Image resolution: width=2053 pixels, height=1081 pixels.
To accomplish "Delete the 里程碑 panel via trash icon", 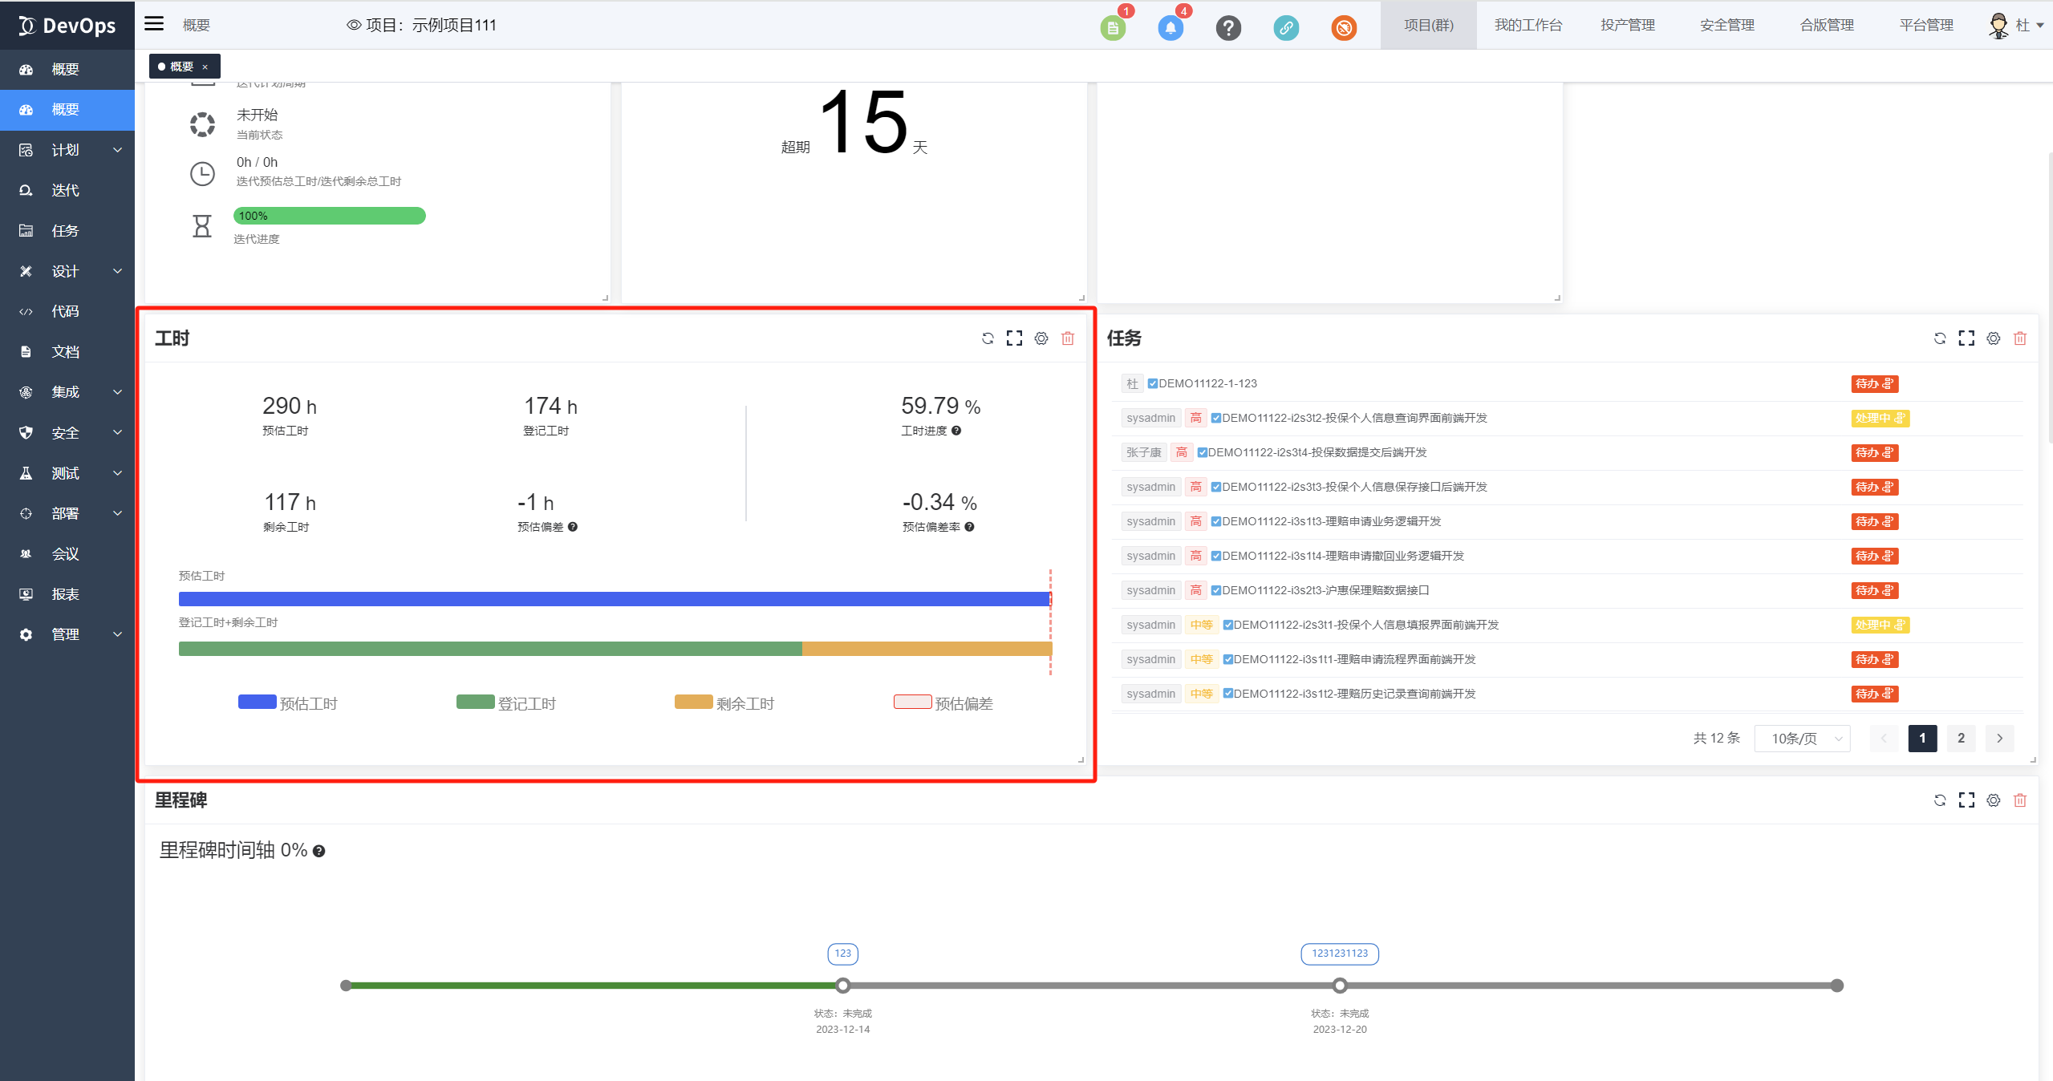I will coord(2020,800).
